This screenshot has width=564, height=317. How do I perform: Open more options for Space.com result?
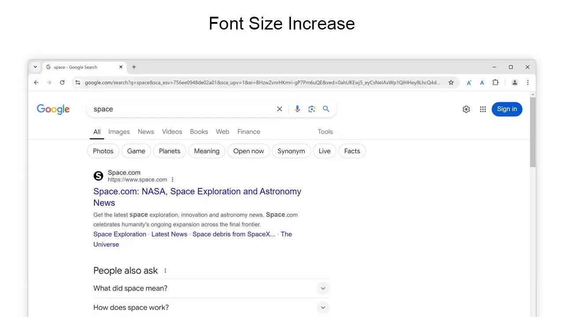[173, 180]
